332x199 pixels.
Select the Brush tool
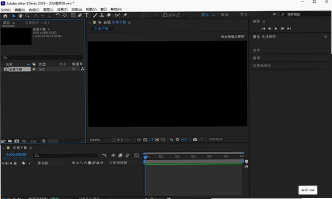click(95, 15)
